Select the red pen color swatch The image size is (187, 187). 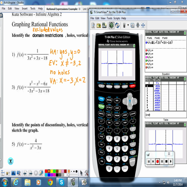click(46, 171)
